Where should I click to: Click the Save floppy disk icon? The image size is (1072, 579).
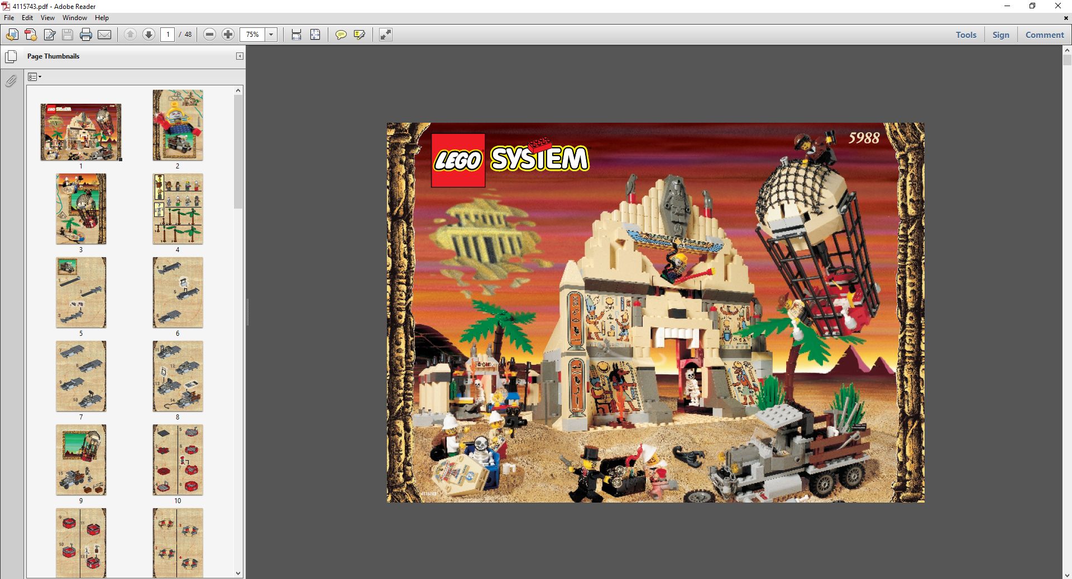click(68, 35)
